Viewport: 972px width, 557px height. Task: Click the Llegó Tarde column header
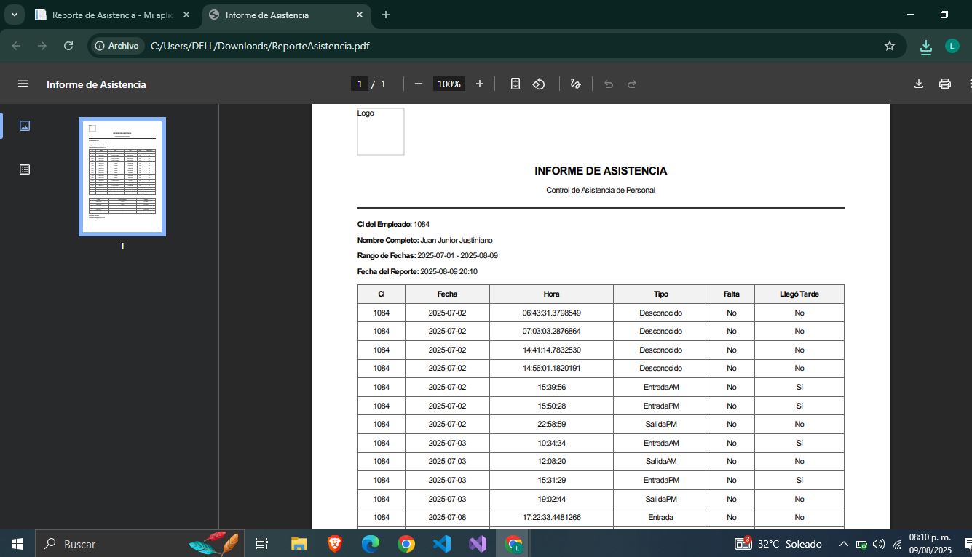pos(799,294)
